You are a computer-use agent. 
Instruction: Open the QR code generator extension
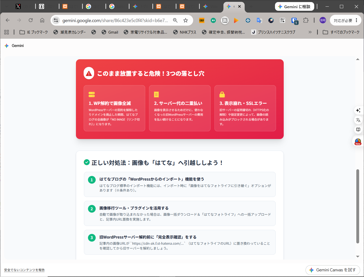[282, 20]
